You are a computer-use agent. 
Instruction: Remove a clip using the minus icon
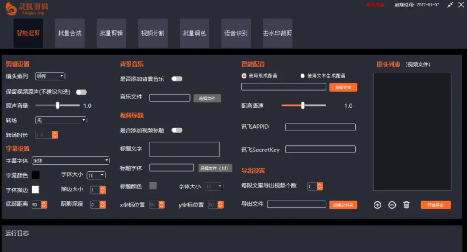coord(392,205)
